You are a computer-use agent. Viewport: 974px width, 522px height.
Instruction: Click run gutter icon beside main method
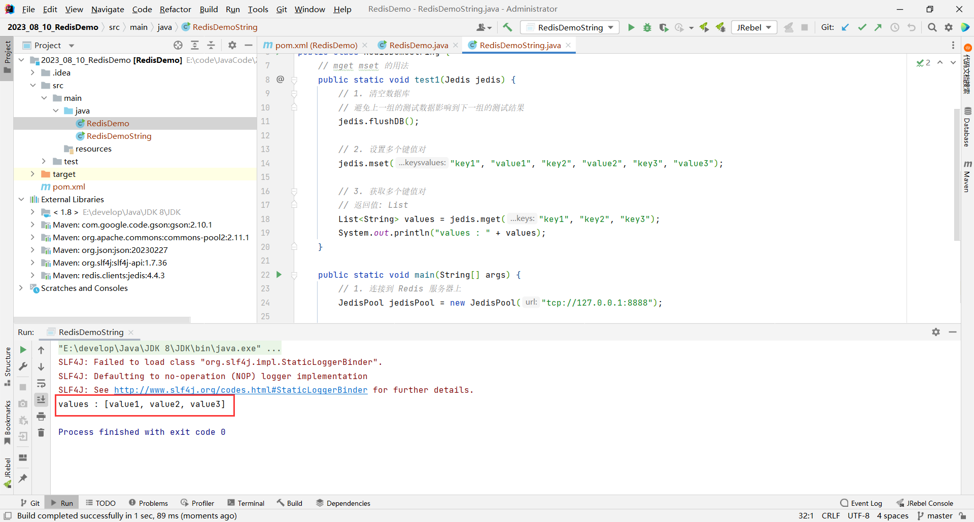click(x=279, y=274)
